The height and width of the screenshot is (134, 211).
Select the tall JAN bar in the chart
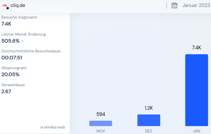pos(196,90)
